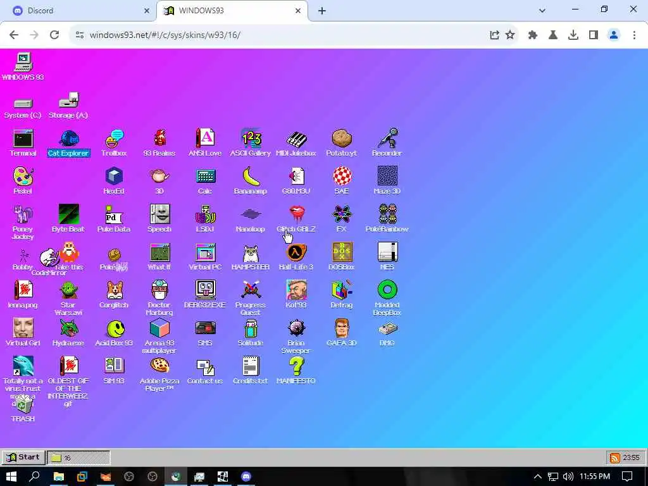Open the ASCII Gallery icon

251,139
